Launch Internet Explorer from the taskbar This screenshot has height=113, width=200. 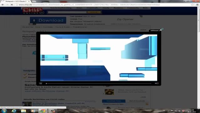[x=14, y=111]
